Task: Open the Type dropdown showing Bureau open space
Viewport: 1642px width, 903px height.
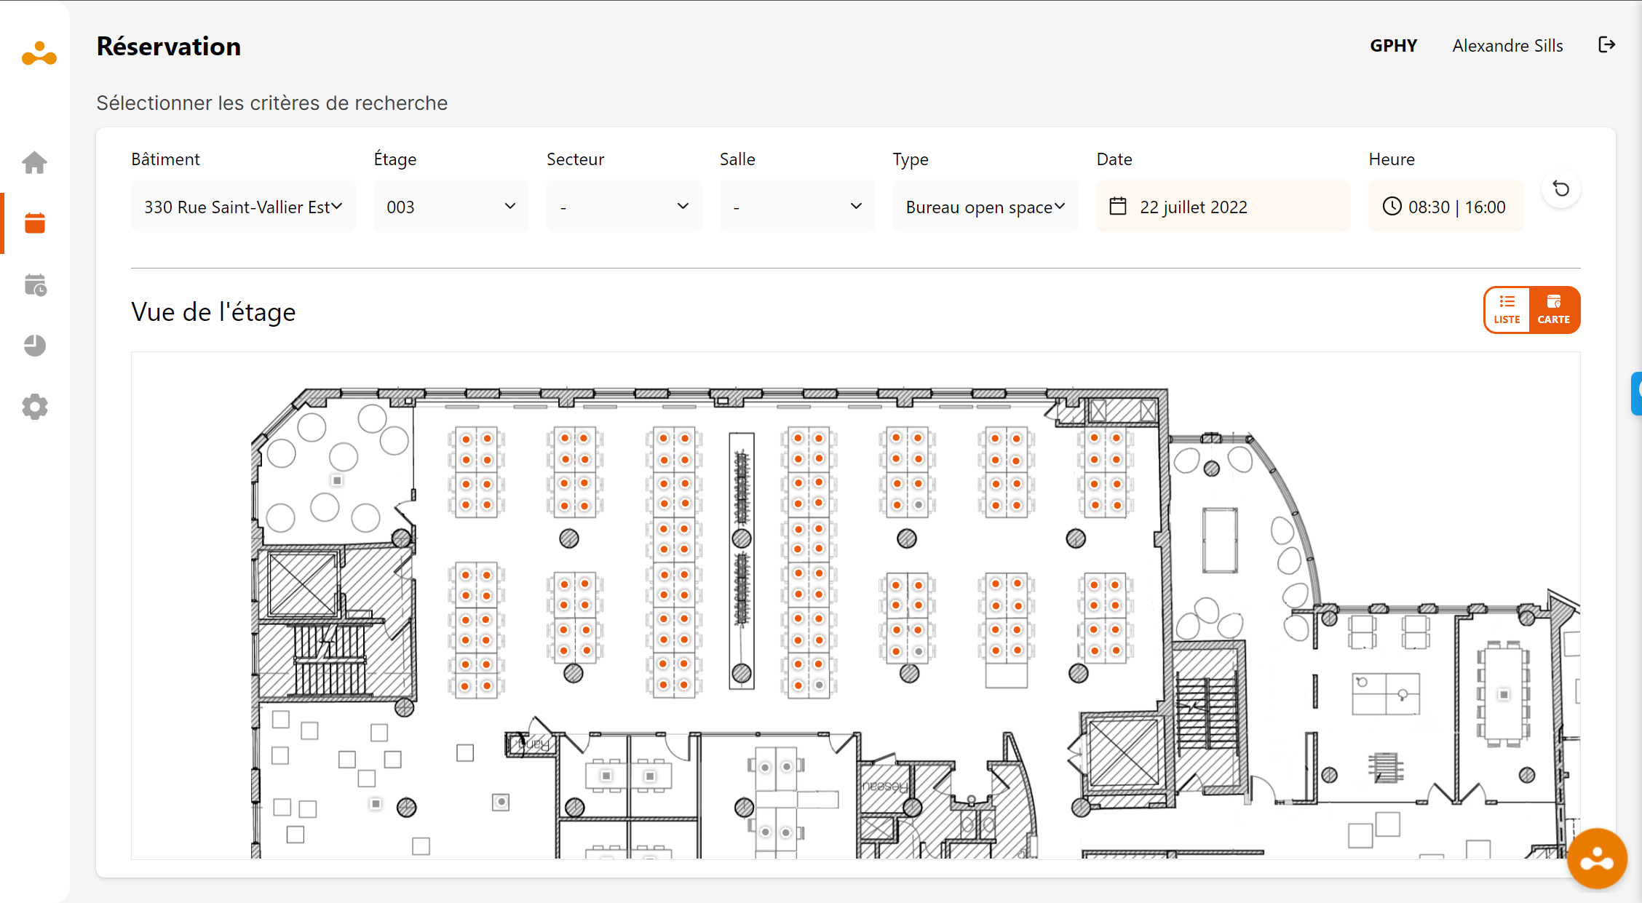Action: pyautogui.click(x=985, y=206)
